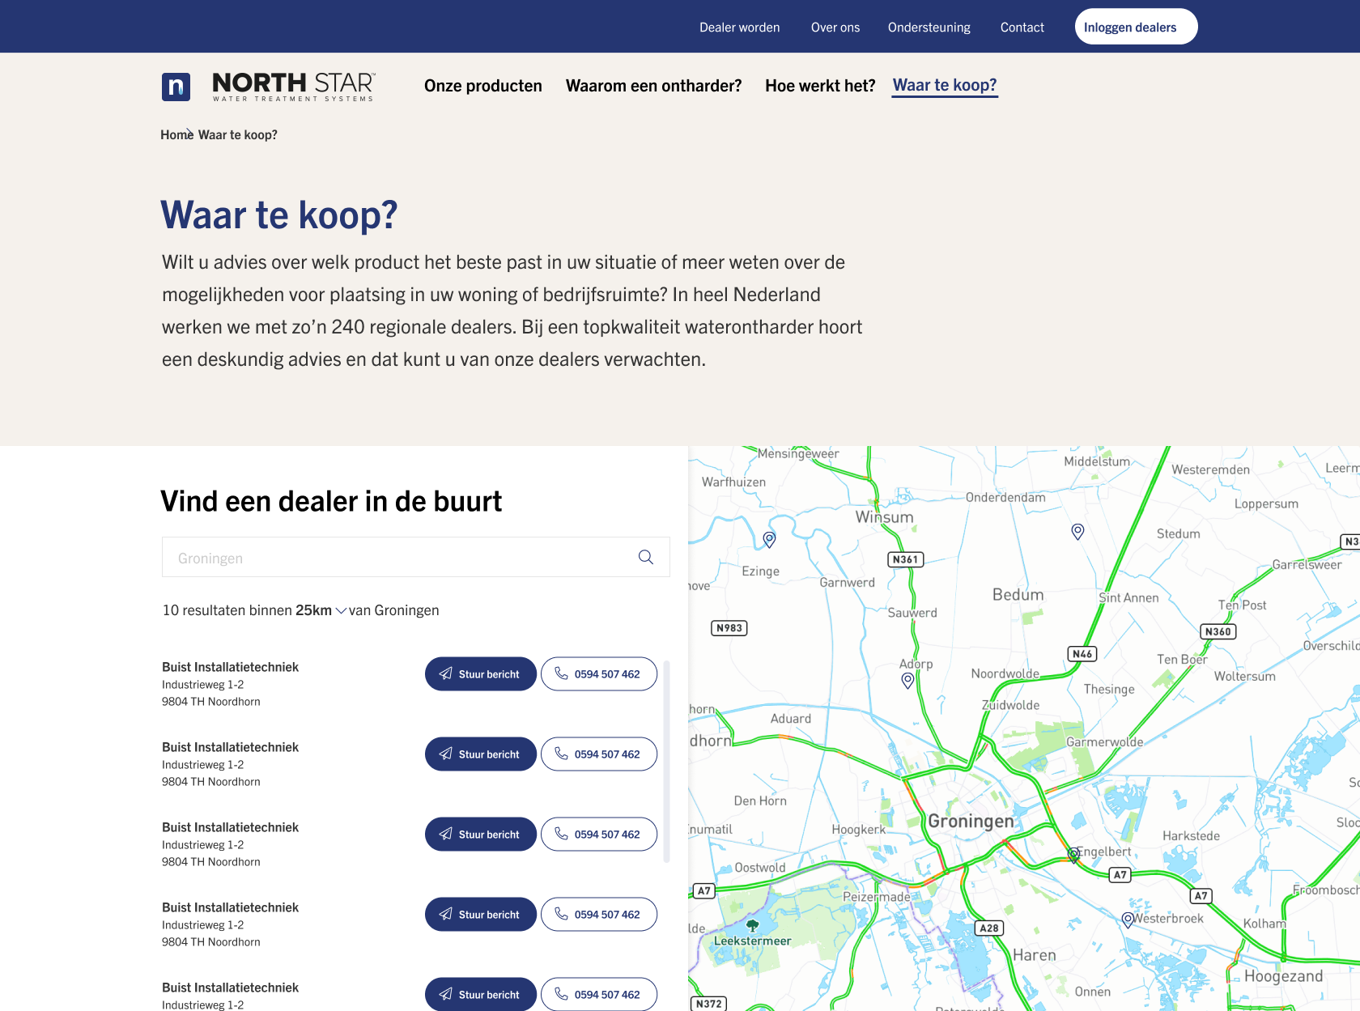Image resolution: width=1360 pixels, height=1011 pixels.
Task: Click map pin near Engelbert
Action: coord(1074,855)
